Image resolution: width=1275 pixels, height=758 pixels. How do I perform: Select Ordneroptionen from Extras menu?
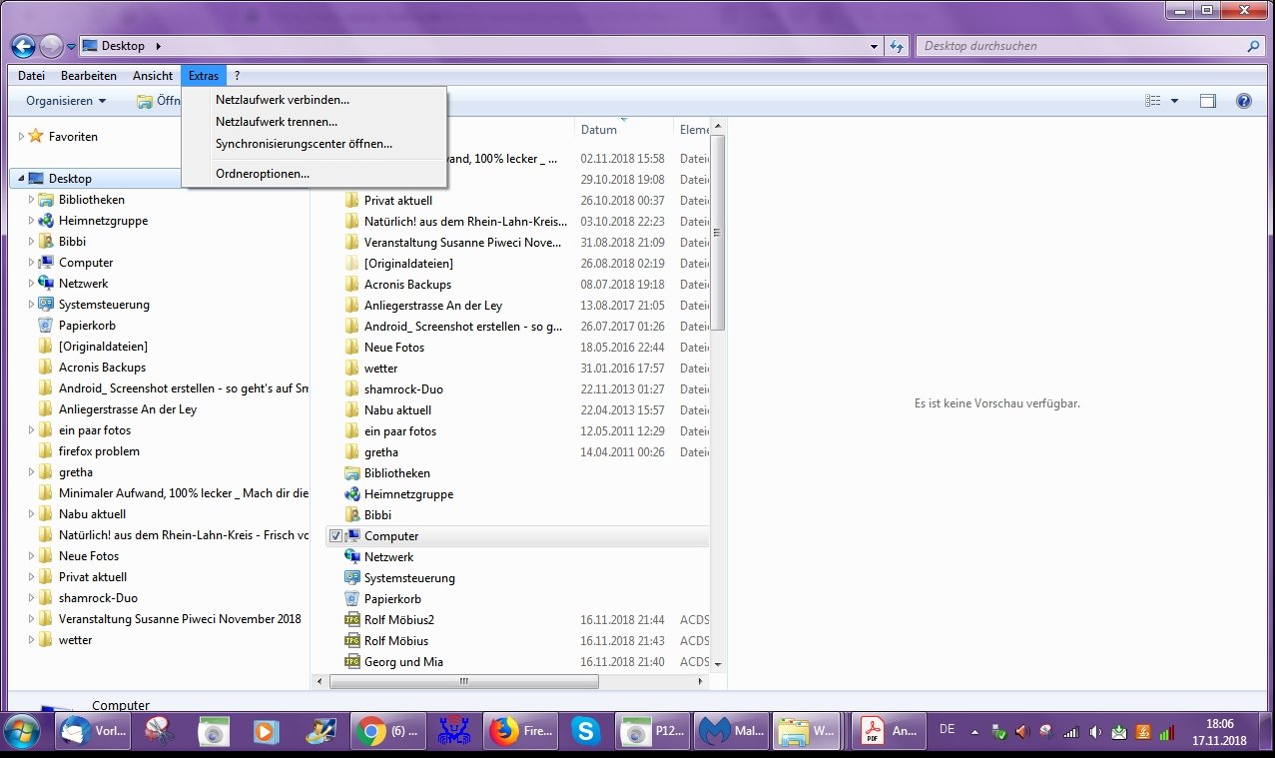263,174
